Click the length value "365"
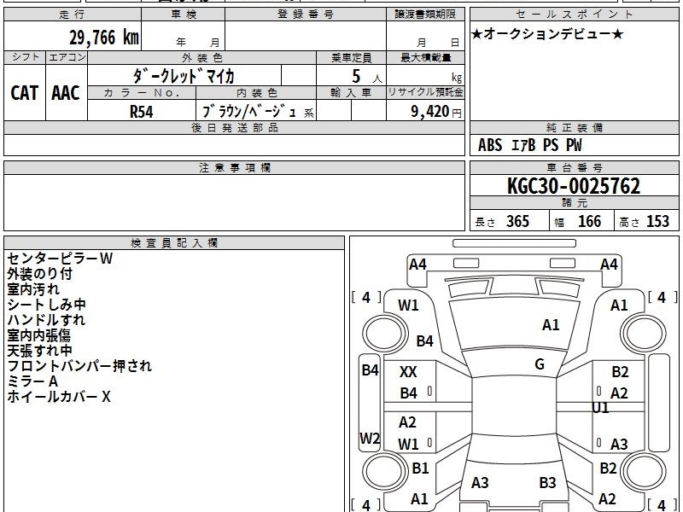The width and height of the screenshot is (683, 512). [518, 221]
